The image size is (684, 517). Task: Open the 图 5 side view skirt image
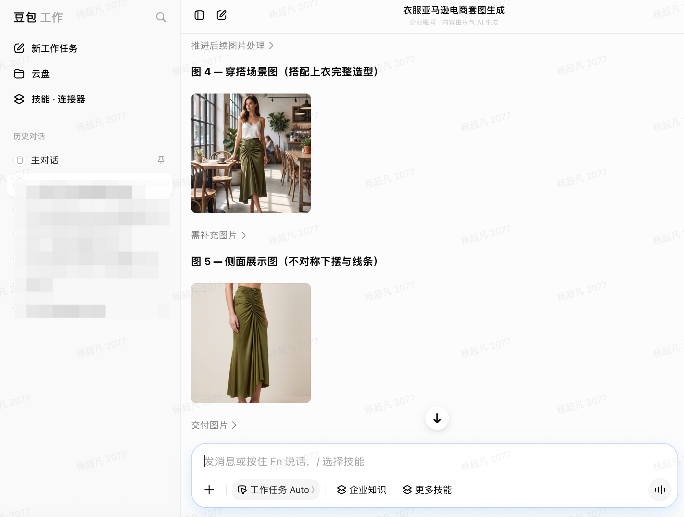pyautogui.click(x=251, y=343)
